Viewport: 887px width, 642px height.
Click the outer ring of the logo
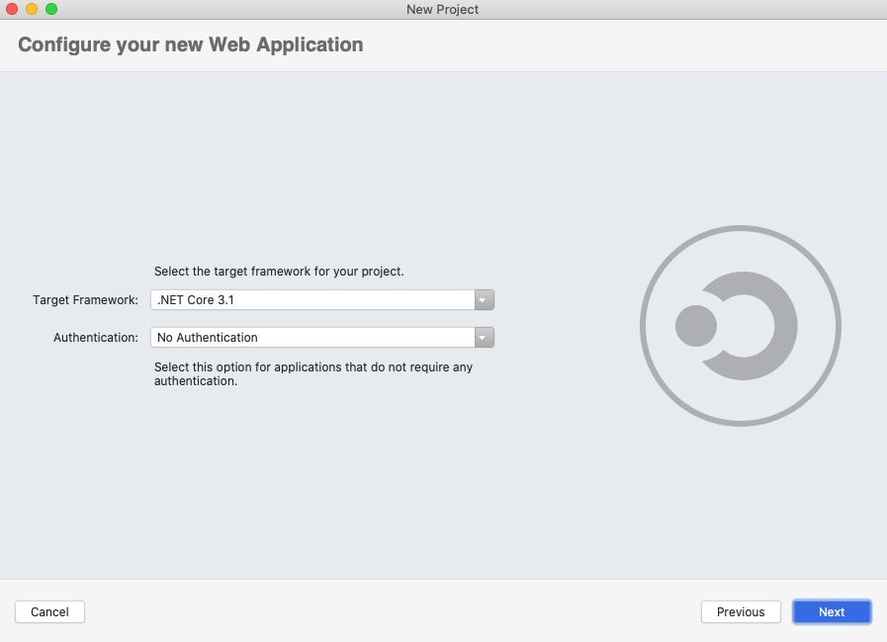coord(741,230)
